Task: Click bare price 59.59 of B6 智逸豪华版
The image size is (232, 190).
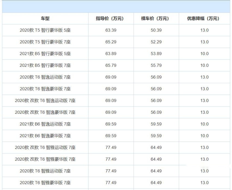Action: [156, 136]
